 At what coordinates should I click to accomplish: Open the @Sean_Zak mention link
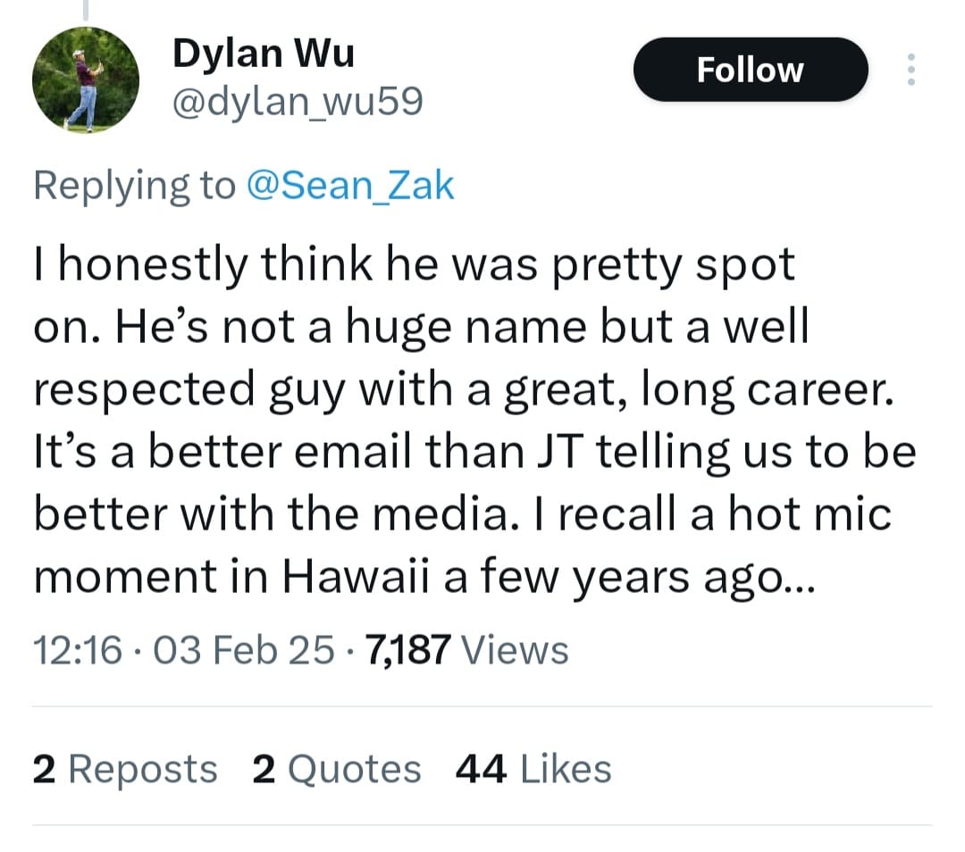pyautogui.click(x=349, y=185)
